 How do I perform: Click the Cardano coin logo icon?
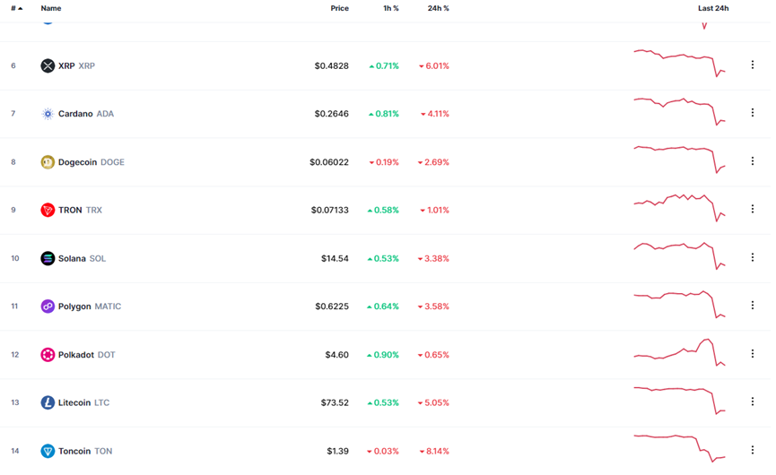(x=48, y=114)
